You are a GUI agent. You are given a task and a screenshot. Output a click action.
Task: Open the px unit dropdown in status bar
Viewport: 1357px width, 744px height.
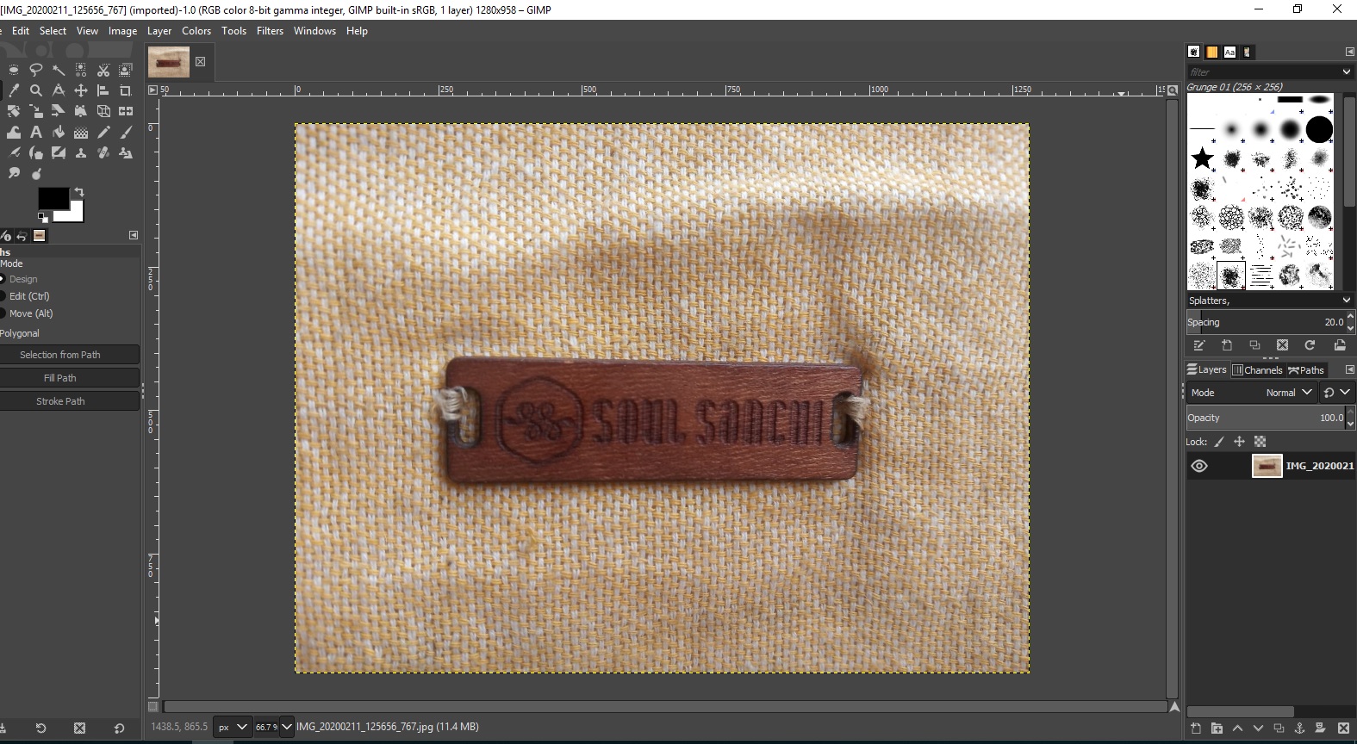[x=233, y=727]
